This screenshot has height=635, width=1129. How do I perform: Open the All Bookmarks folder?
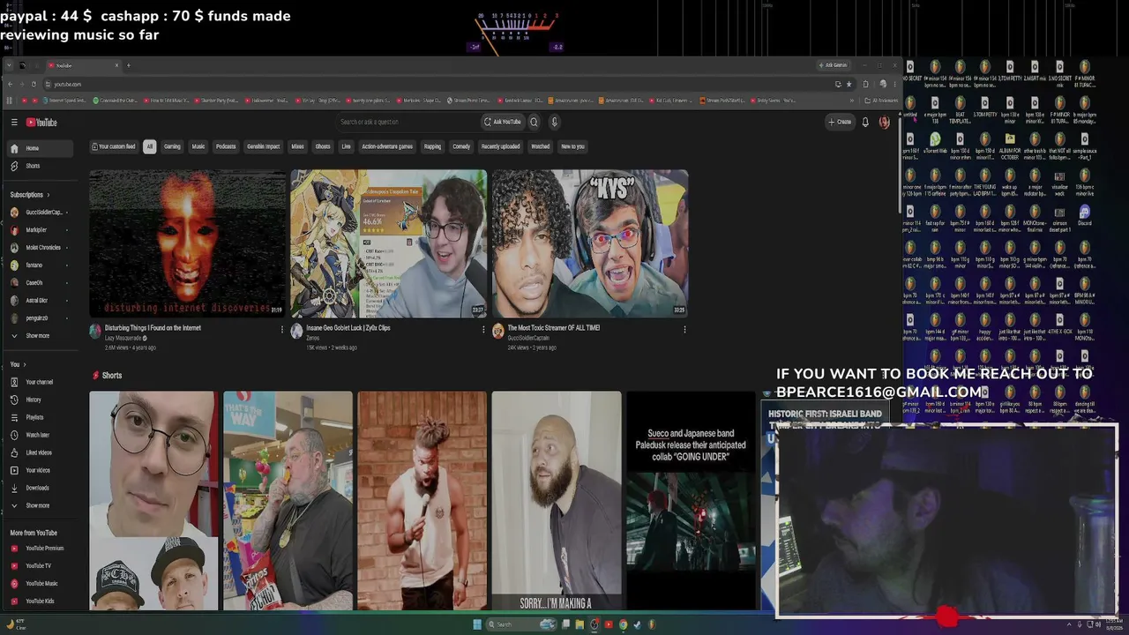[880, 101]
